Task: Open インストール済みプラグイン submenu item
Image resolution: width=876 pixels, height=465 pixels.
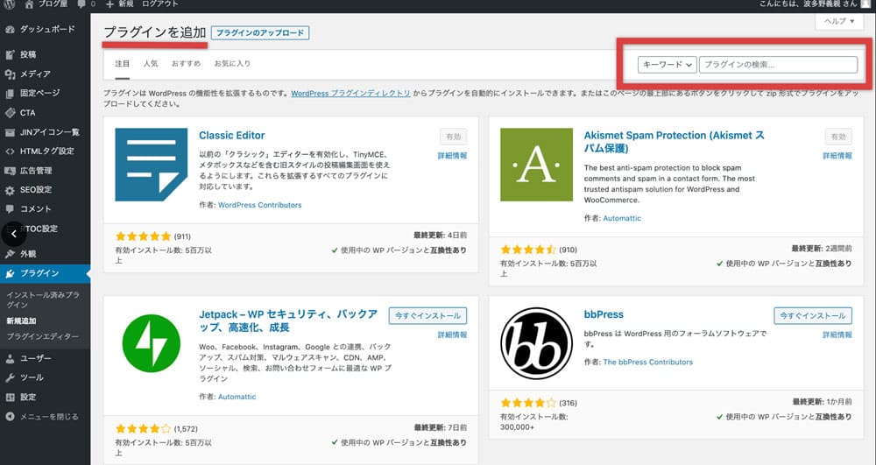Action: pos(42,299)
